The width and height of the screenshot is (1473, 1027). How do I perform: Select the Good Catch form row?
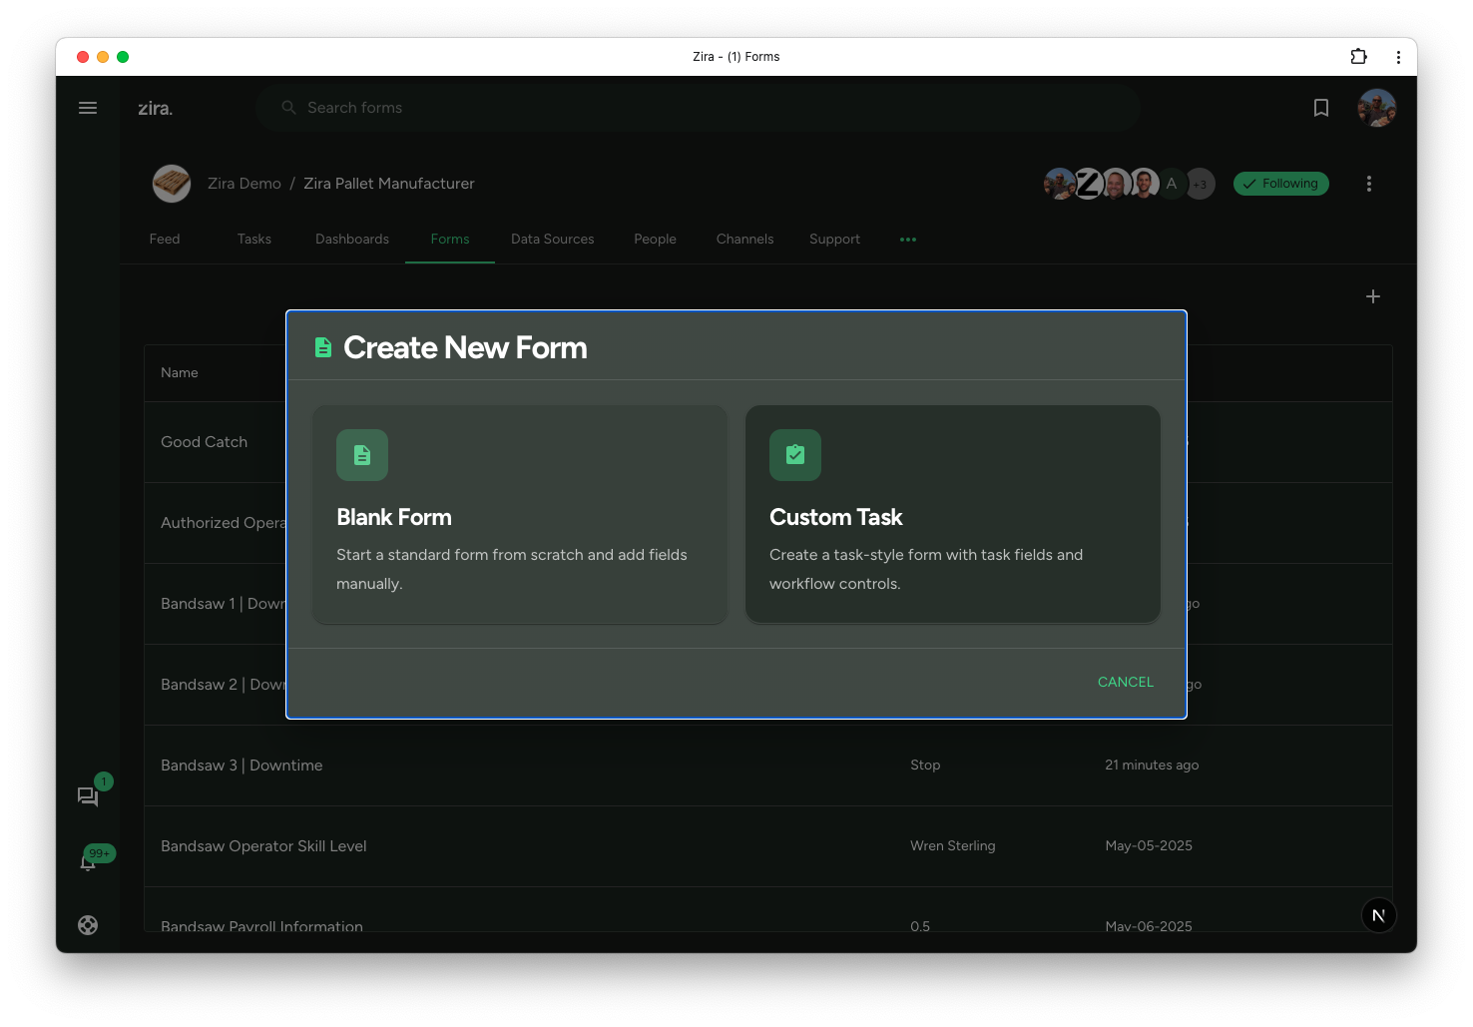pyautogui.click(x=204, y=442)
